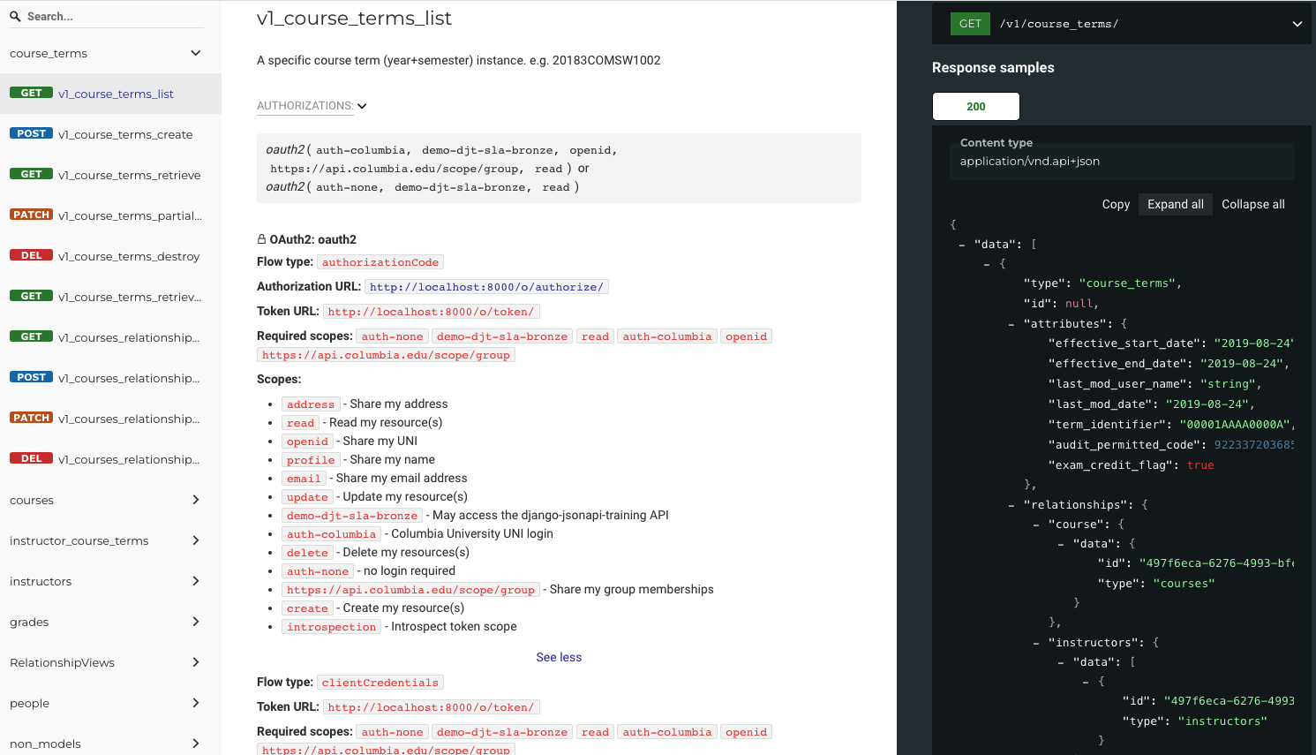The height and width of the screenshot is (755, 1316).
Task: Click the 'profile' scope in scopes list
Action: (310, 460)
